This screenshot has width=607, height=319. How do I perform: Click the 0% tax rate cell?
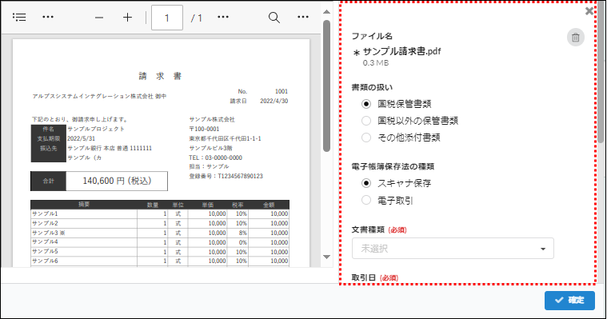tap(242, 242)
